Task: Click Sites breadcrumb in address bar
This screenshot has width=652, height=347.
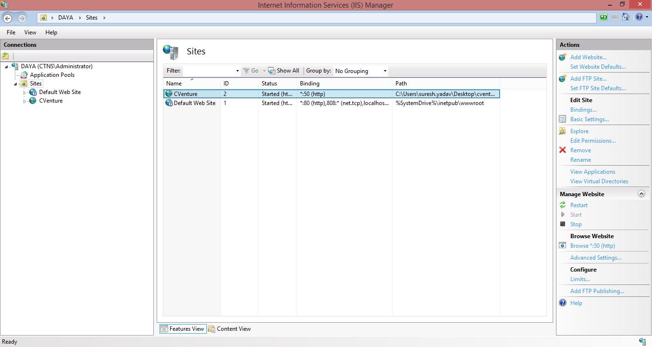Action: click(x=92, y=18)
